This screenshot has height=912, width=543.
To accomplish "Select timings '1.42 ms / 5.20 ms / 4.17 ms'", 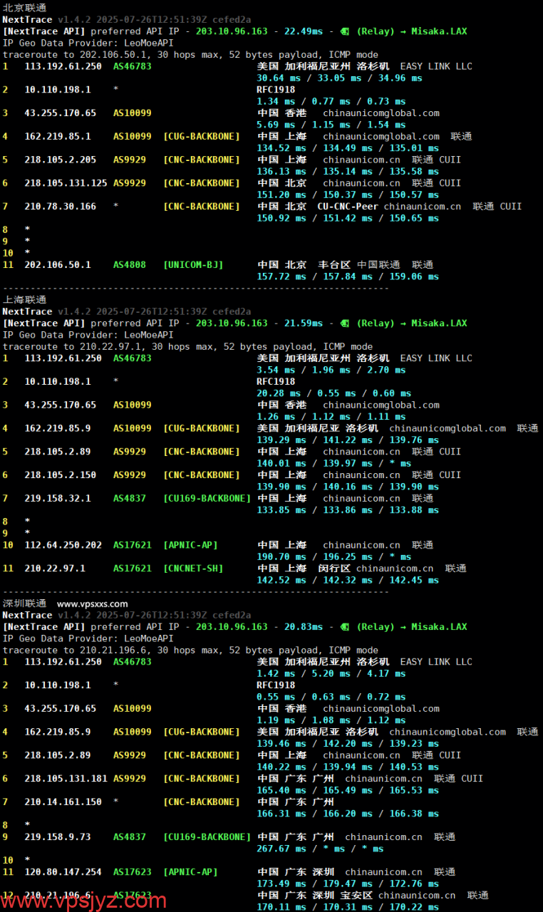I will (331, 673).
